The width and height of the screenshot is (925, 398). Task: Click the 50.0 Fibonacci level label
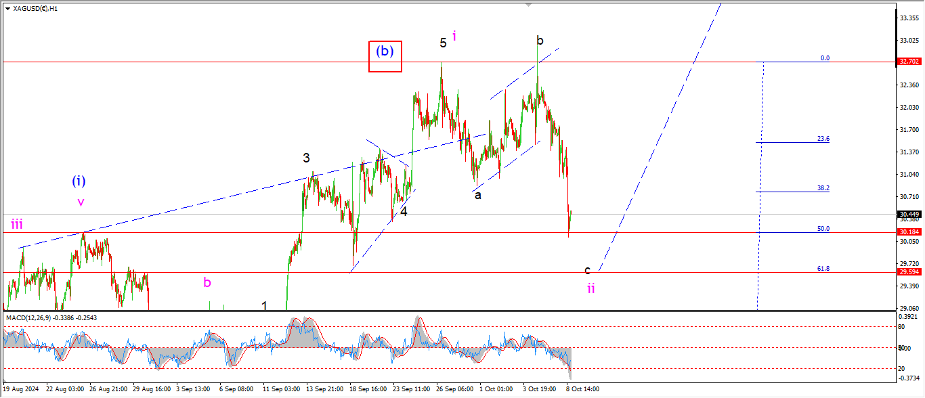[x=823, y=229]
